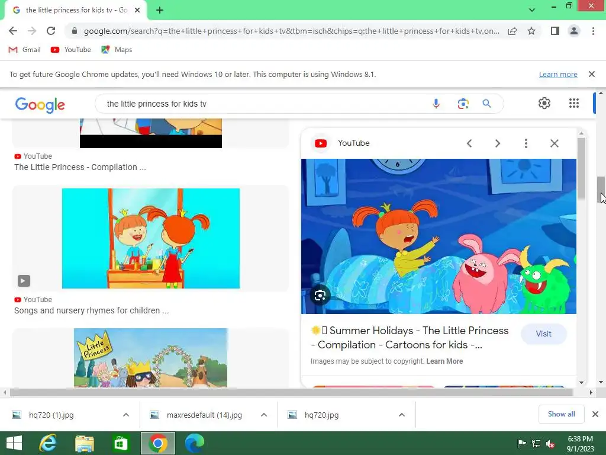Search by image with Google Lens icon
This screenshot has height=455, width=606.
coord(463,104)
